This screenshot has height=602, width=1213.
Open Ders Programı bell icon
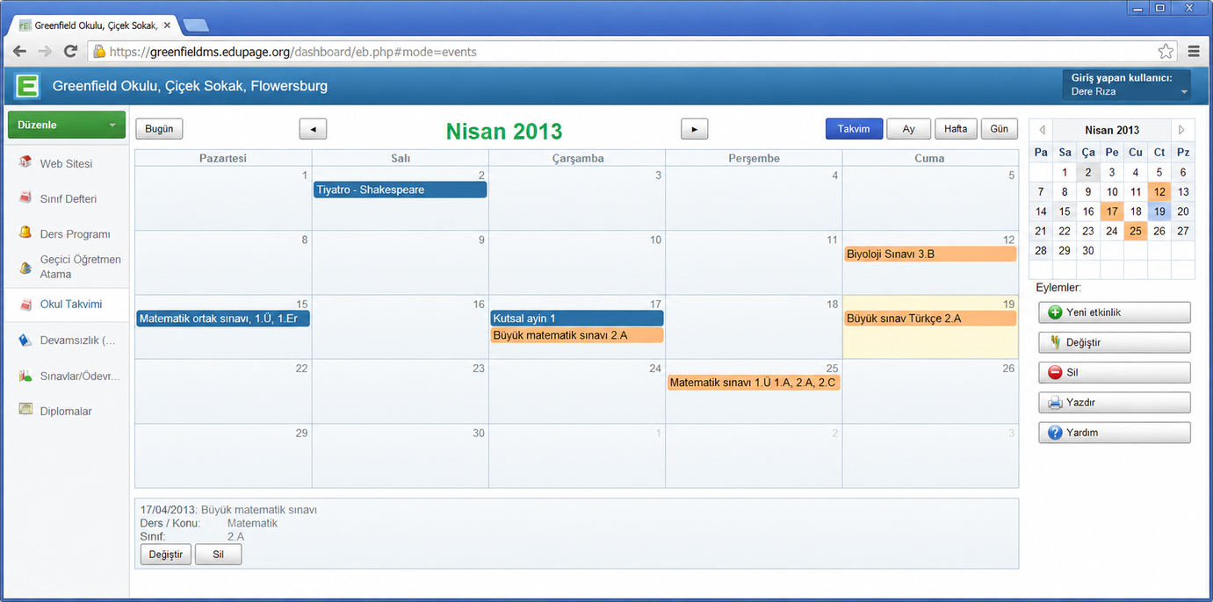pos(25,233)
